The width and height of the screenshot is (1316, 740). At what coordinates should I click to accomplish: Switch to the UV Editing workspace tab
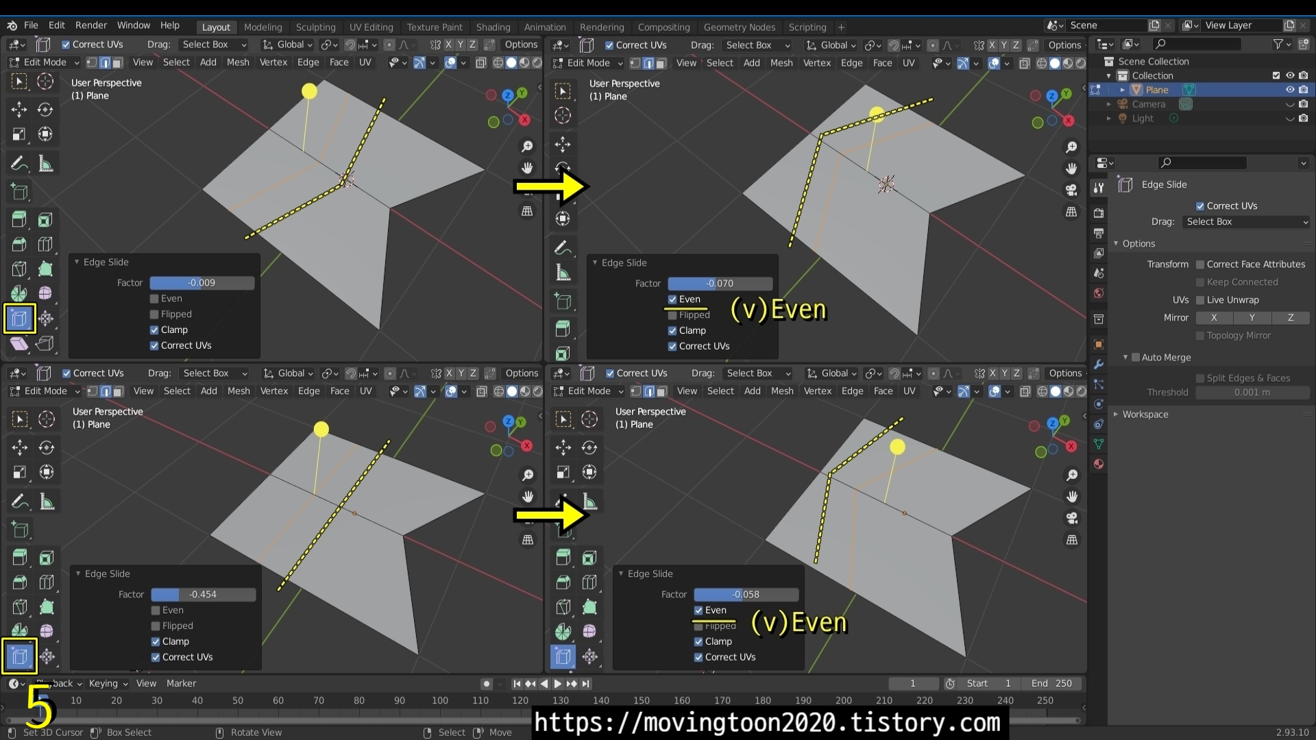pyautogui.click(x=371, y=27)
